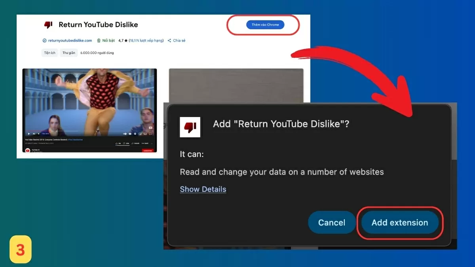
Task: Click the 'Add "Return YouTube Dislike"?' dialog title
Action: tap(281, 124)
